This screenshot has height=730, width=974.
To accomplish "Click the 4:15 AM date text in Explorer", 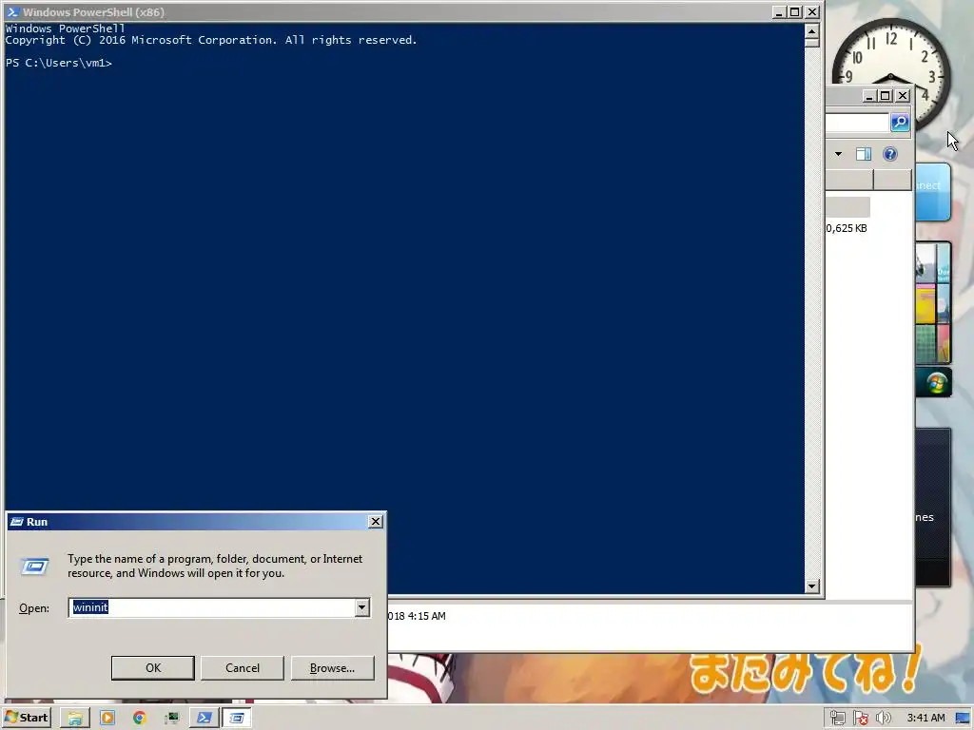I will 417,616.
